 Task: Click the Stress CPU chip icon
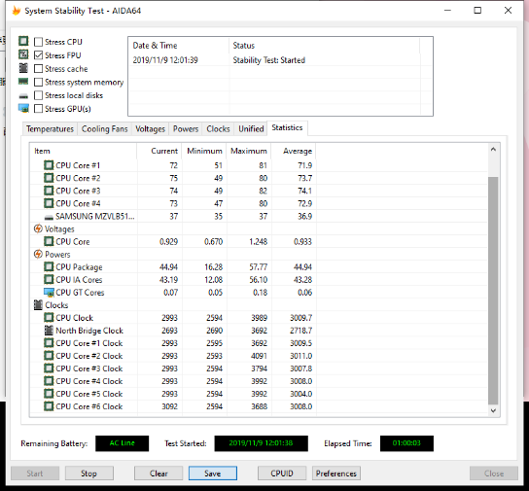23,41
